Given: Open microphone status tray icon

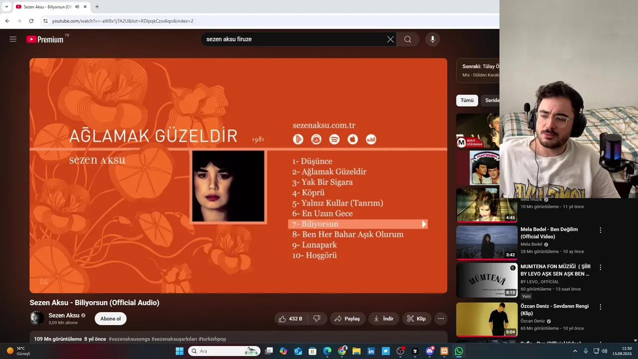Looking at the screenshot, I should (586, 351).
